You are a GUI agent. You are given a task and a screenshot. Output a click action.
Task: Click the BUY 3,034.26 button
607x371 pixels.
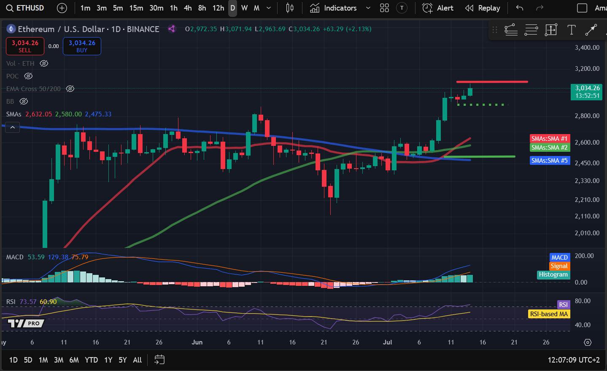(82, 46)
